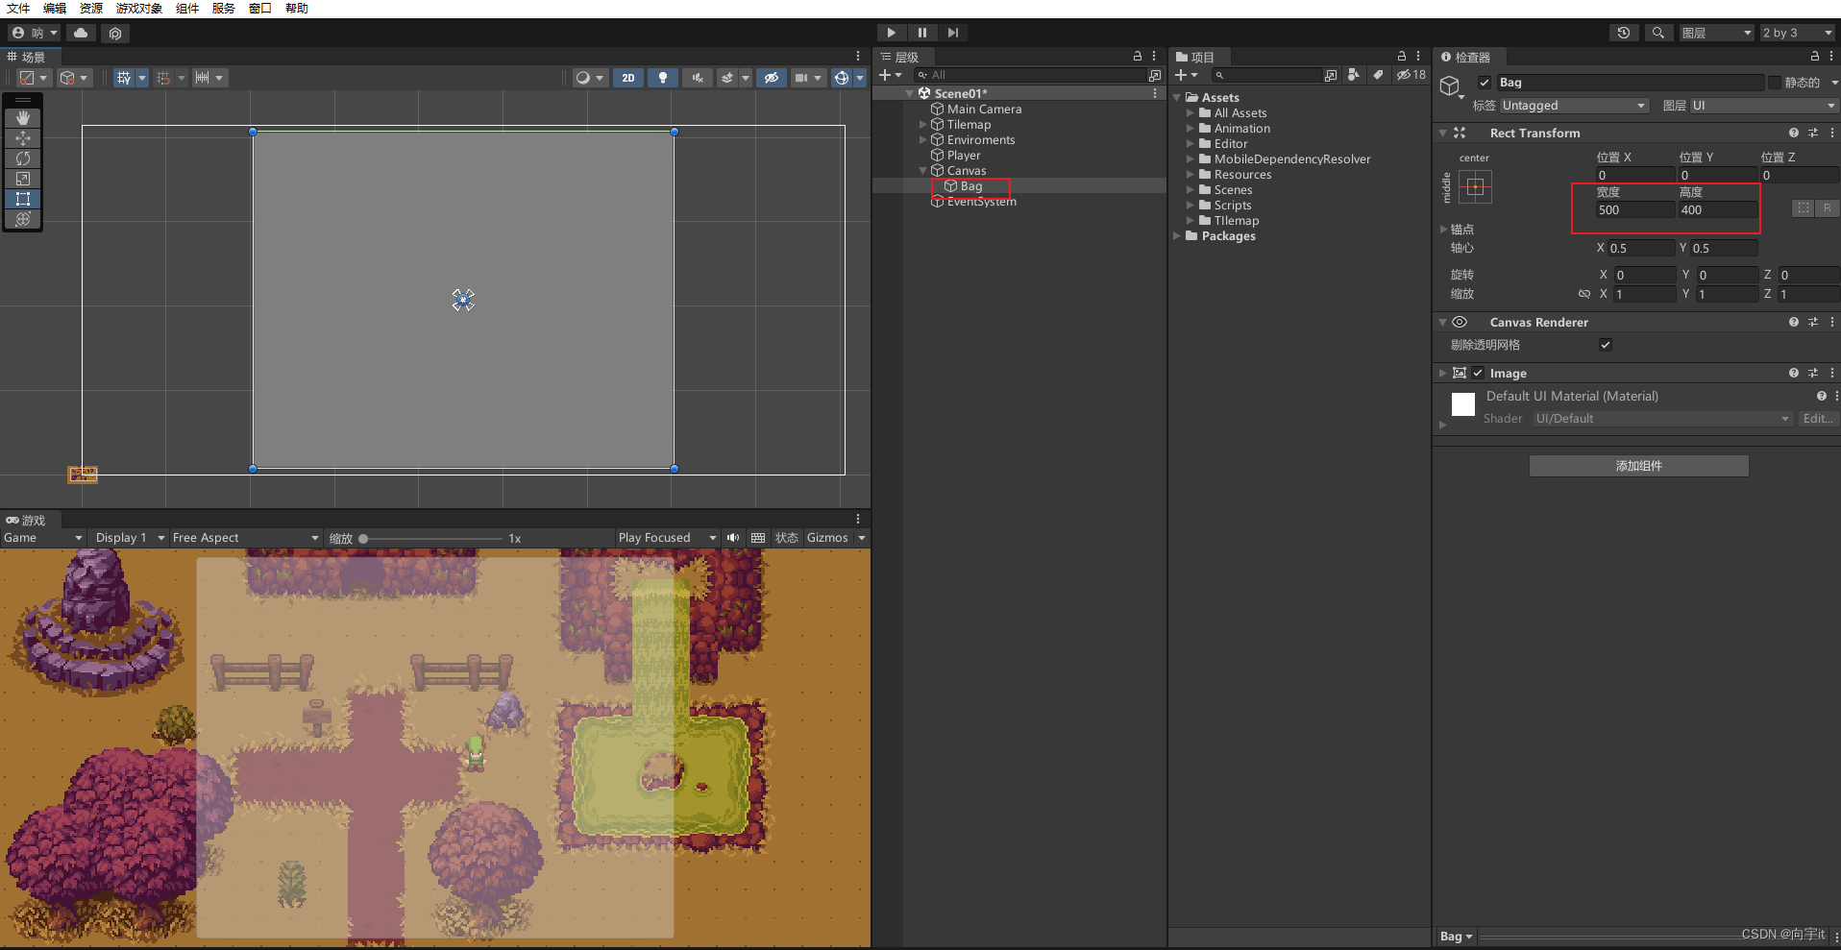This screenshot has width=1841, height=950.
Task: Click the global search magnifier icon
Action: [x=1657, y=33]
